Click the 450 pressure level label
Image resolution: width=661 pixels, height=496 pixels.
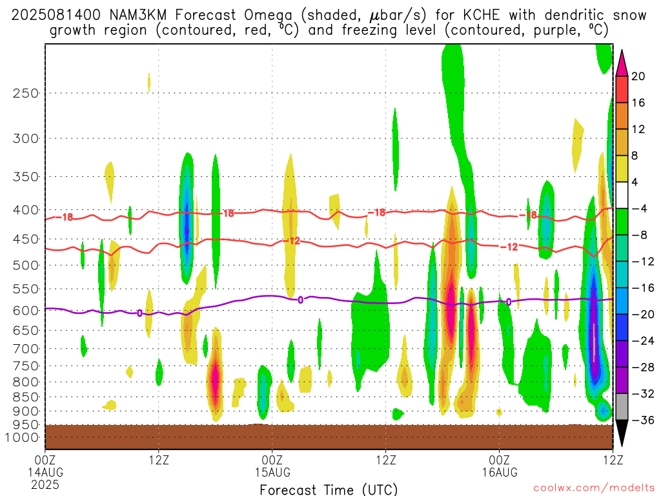point(26,239)
